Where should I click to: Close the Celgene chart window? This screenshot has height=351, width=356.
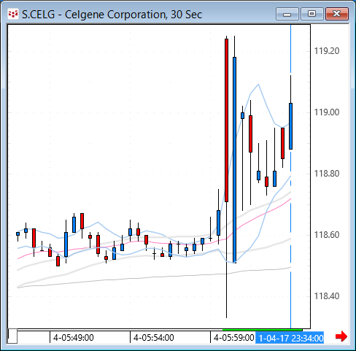[337, 14]
